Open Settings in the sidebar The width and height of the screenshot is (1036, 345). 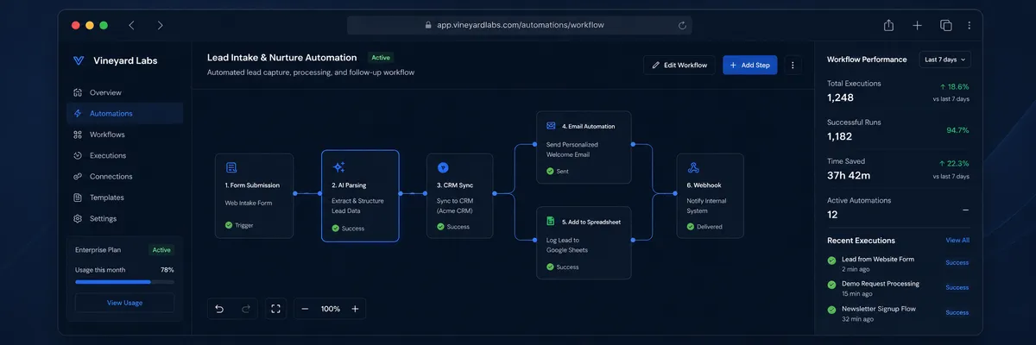(124, 218)
